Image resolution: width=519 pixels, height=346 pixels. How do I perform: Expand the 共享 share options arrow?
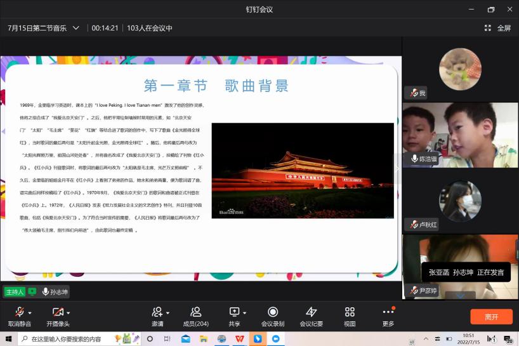(x=245, y=312)
